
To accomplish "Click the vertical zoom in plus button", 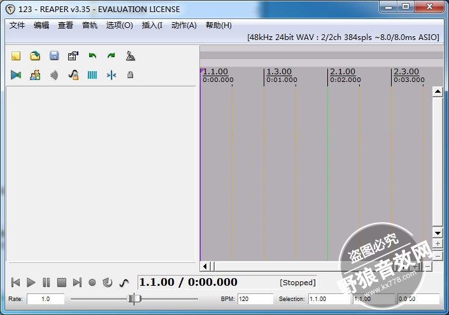I will tap(438, 244).
